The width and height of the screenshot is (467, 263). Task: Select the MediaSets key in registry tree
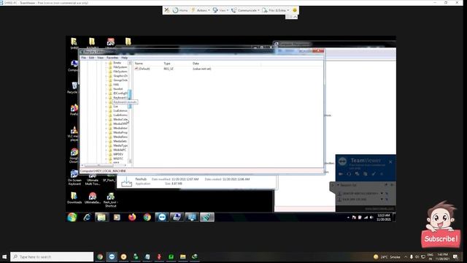(x=117, y=141)
